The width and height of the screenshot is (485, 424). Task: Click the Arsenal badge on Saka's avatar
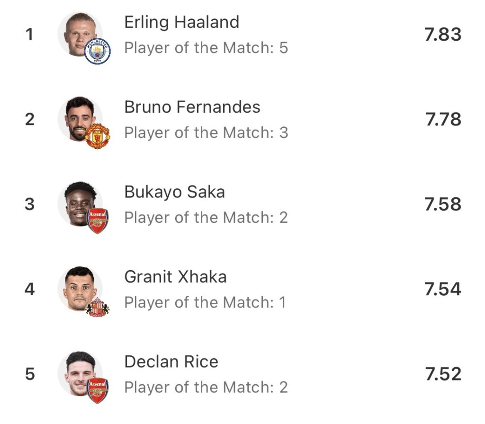(98, 221)
